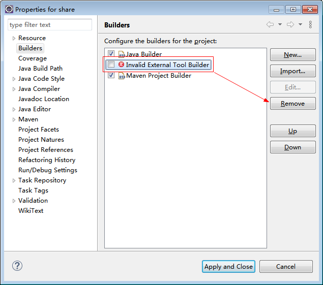The image size is (323, 285).
Task: Uncheck the Maven Project Builder checkbox
Action: point(111,75)
